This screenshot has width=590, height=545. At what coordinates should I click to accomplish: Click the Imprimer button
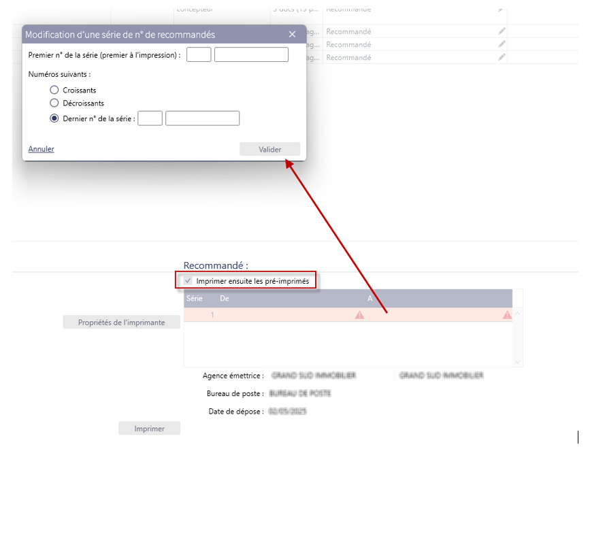(149, 429)
